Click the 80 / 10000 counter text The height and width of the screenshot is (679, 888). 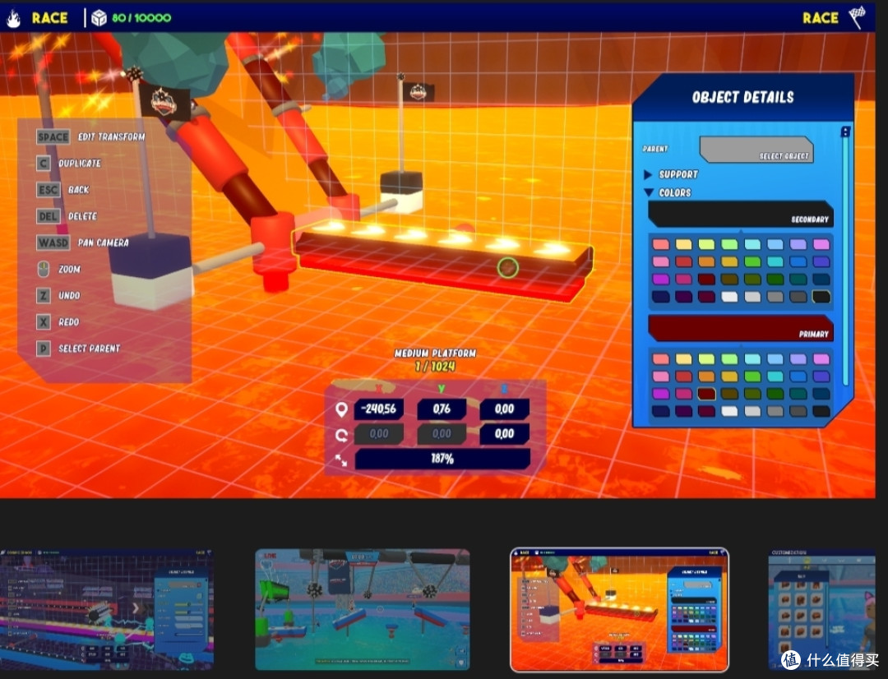coord(141,17)
